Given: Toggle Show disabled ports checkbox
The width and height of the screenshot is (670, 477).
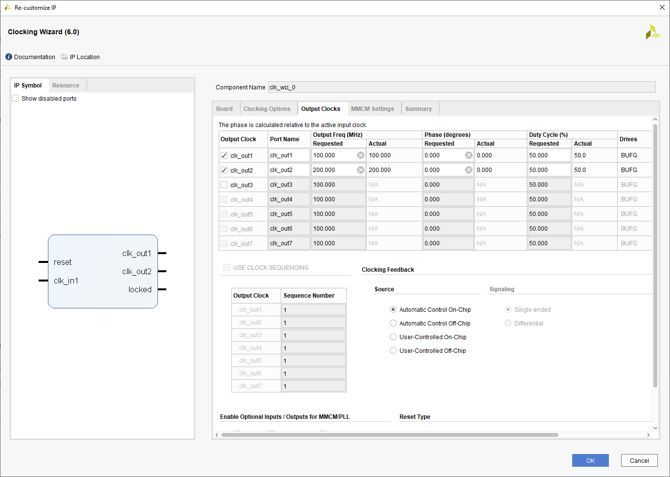Looking at the screenshot, I should 16,99.
